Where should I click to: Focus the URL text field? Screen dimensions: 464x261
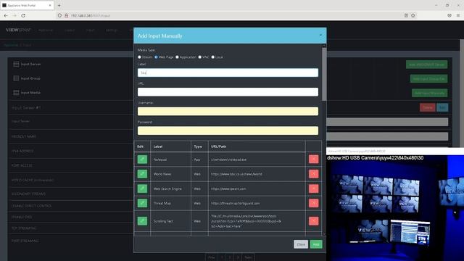228,92
